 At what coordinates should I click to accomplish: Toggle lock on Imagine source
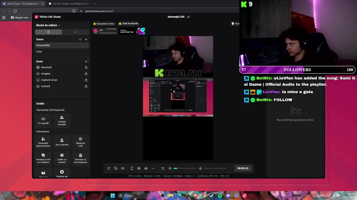click(86, 74)
